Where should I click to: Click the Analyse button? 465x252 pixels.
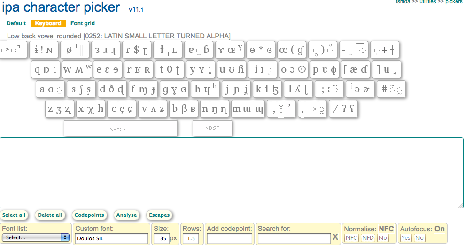[x=126, y=215]
